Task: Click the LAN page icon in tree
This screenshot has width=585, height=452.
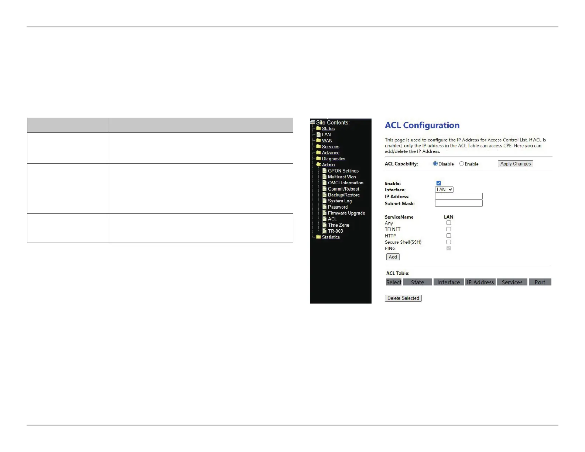Action: point(318,134)
